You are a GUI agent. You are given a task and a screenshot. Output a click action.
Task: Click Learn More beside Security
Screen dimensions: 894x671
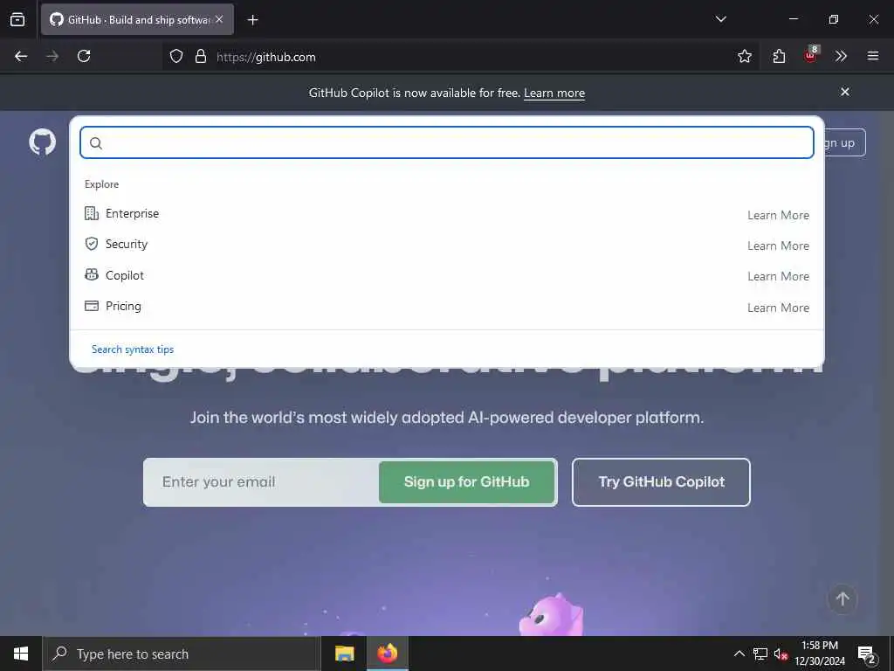click(778, 246)
